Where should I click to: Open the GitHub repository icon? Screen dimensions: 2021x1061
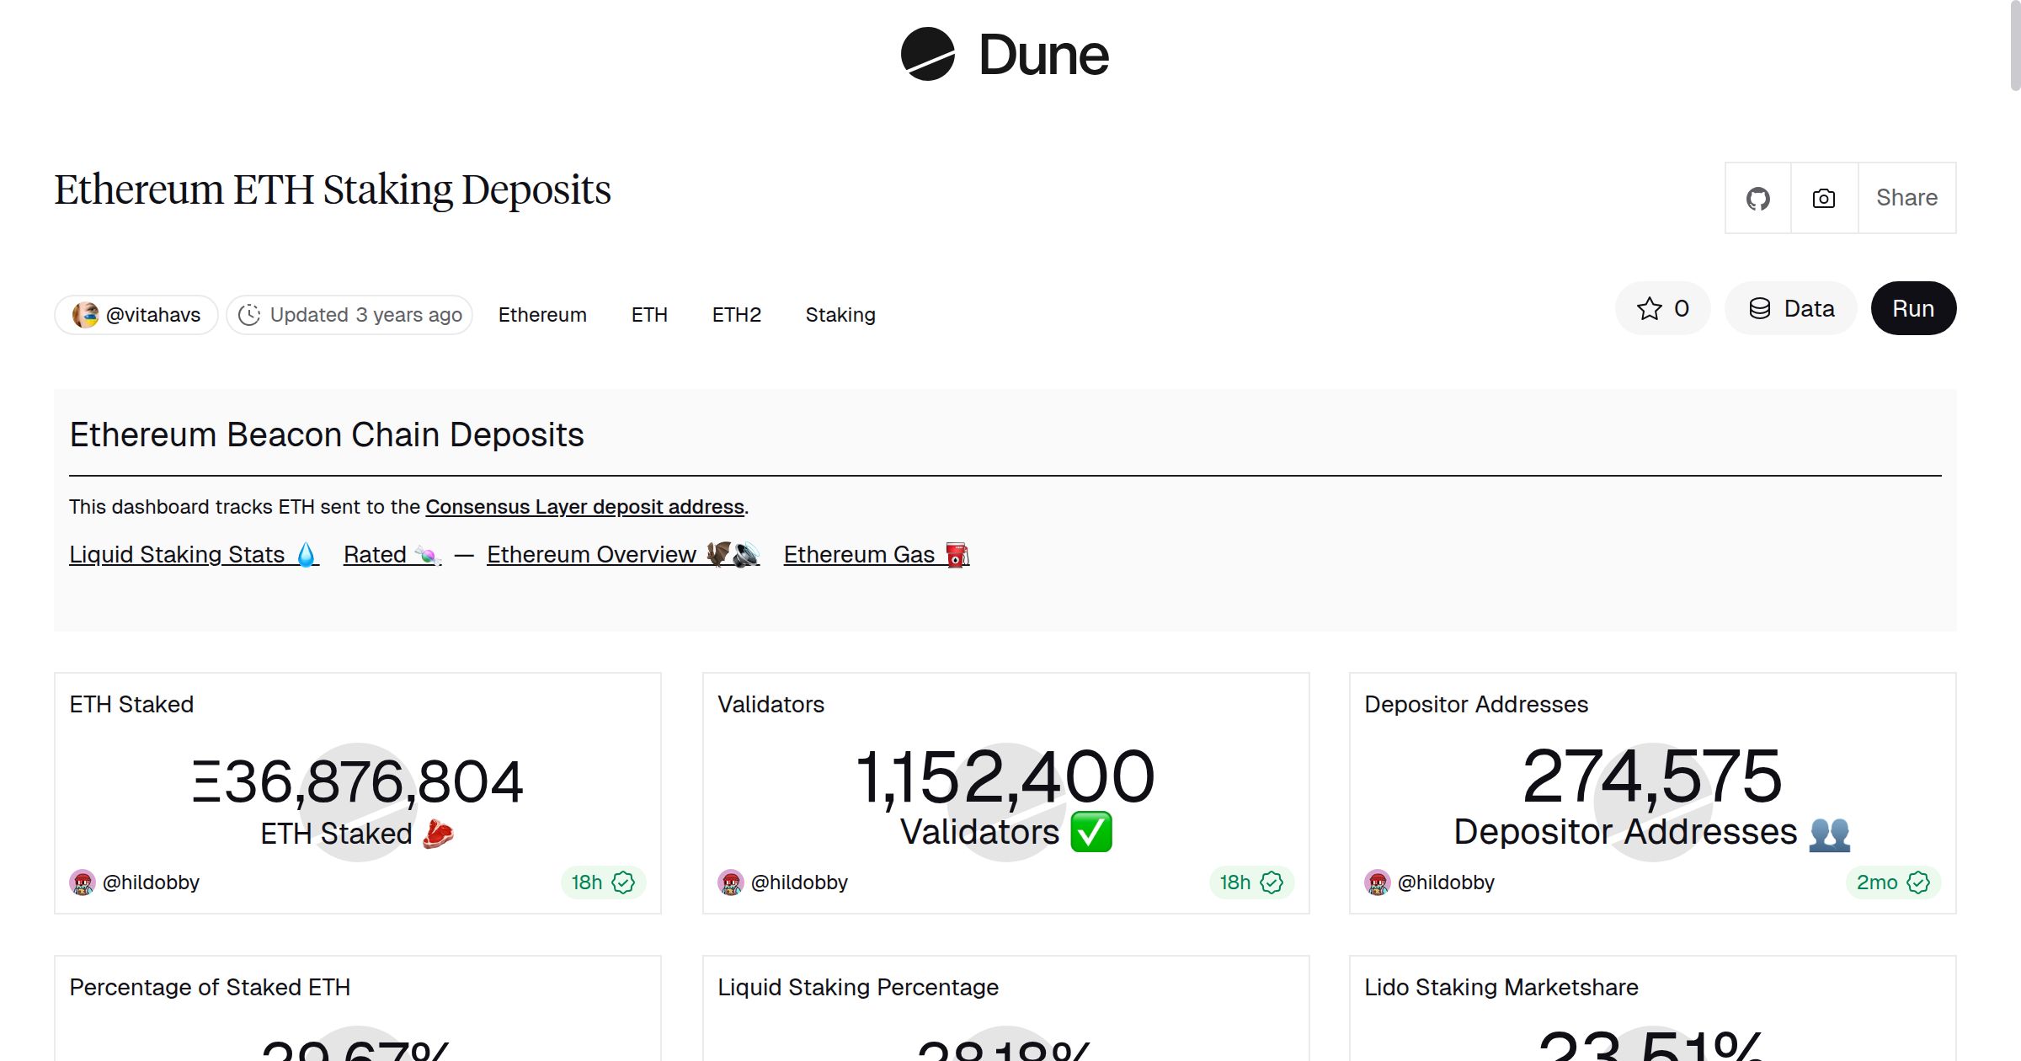[x=1757, y=197]
